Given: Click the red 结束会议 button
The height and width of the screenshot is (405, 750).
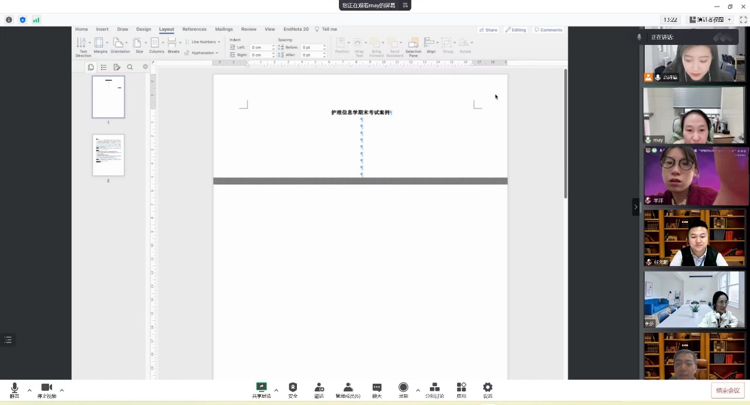Looking at the screenshot, I should [x=728, y=390].
